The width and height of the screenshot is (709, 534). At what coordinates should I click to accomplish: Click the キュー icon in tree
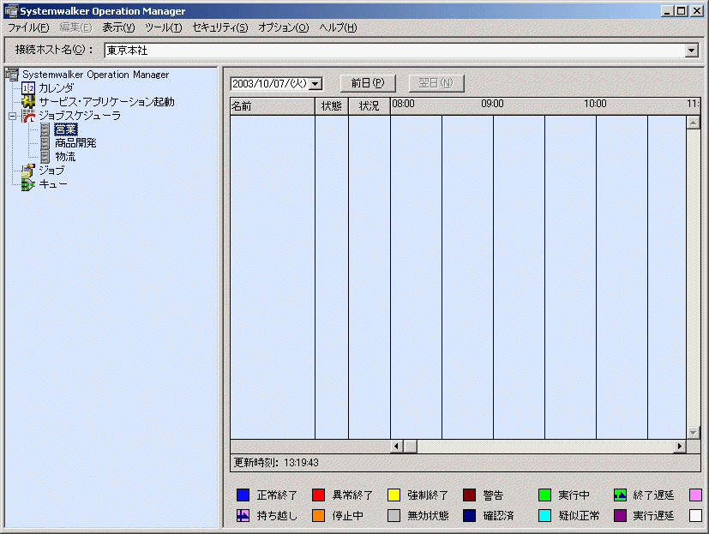pos(28,184)
